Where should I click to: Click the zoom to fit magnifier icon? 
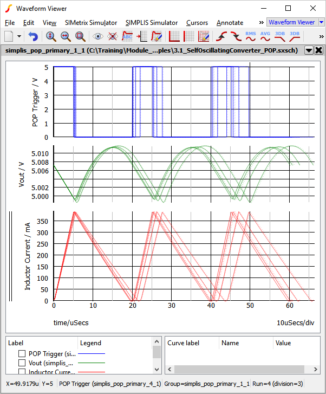tap(80, 36)
